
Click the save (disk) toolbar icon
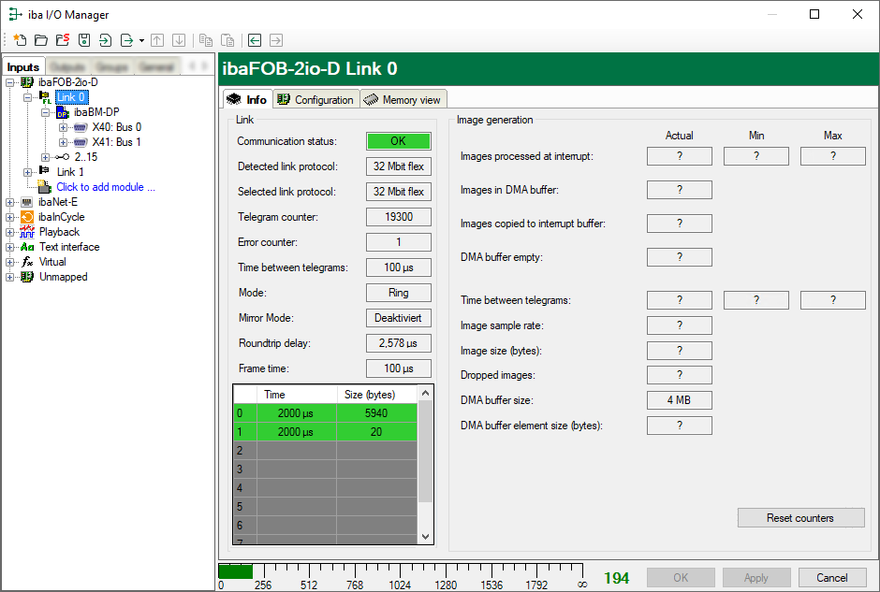84,40
